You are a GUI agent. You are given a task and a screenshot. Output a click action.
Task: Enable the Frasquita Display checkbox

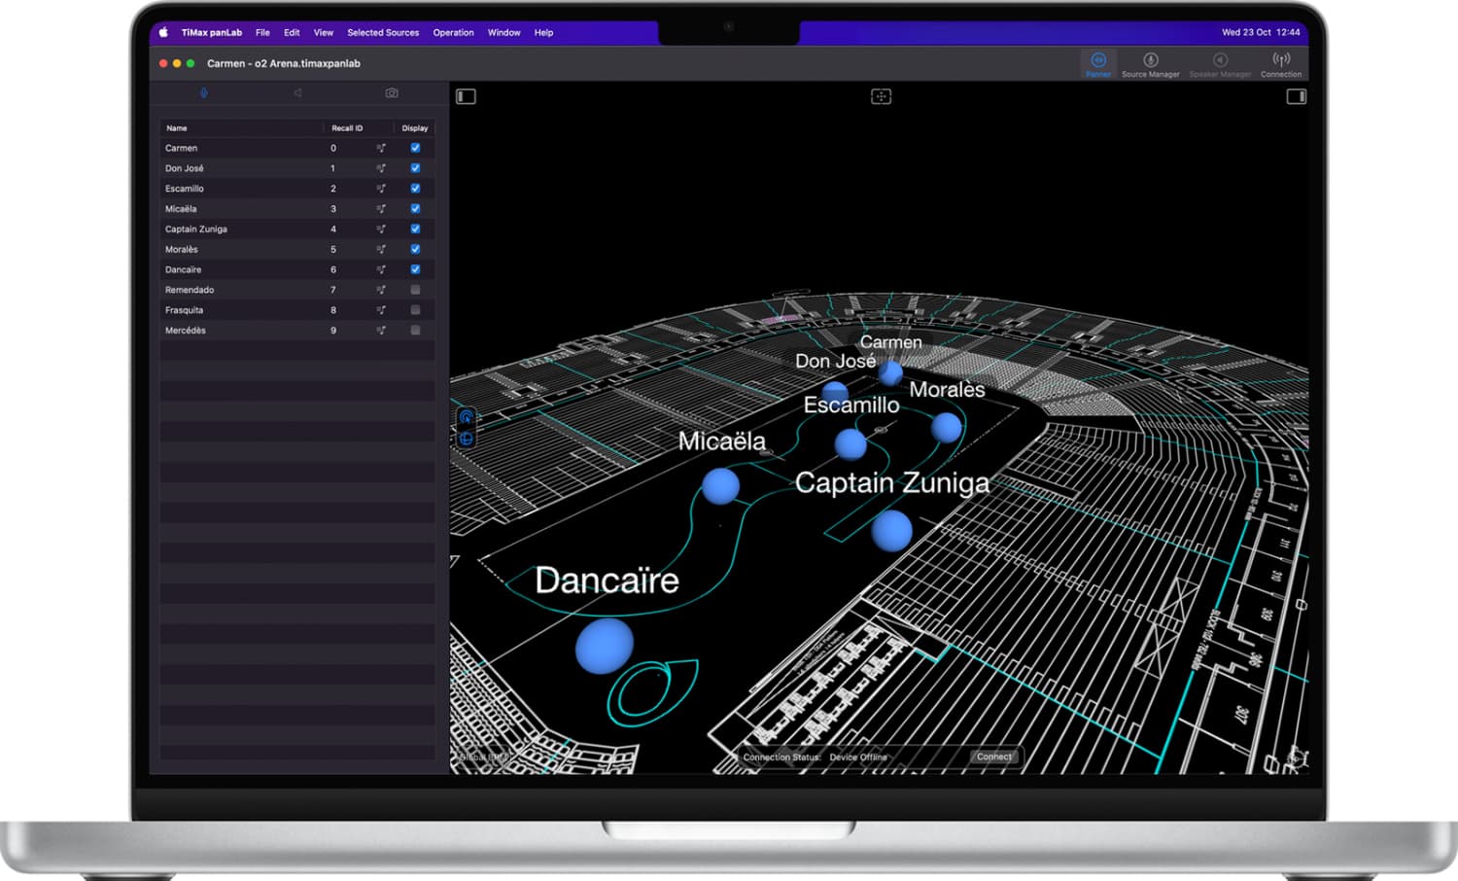[415, 309]
